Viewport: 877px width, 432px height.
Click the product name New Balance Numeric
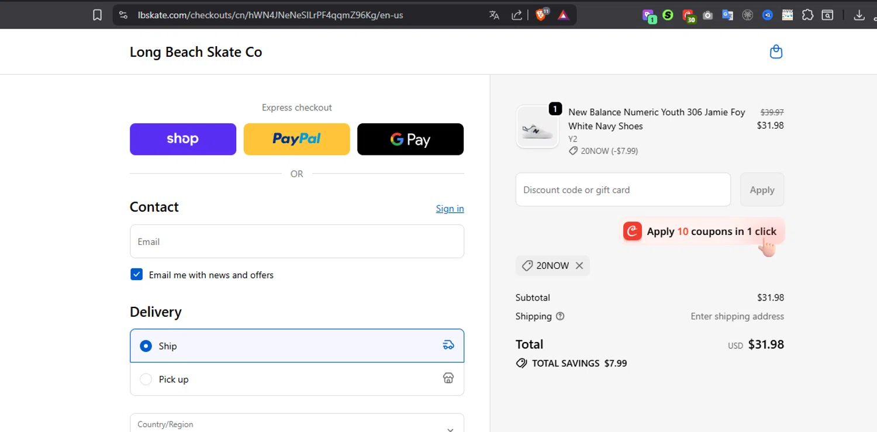[657, 119]
